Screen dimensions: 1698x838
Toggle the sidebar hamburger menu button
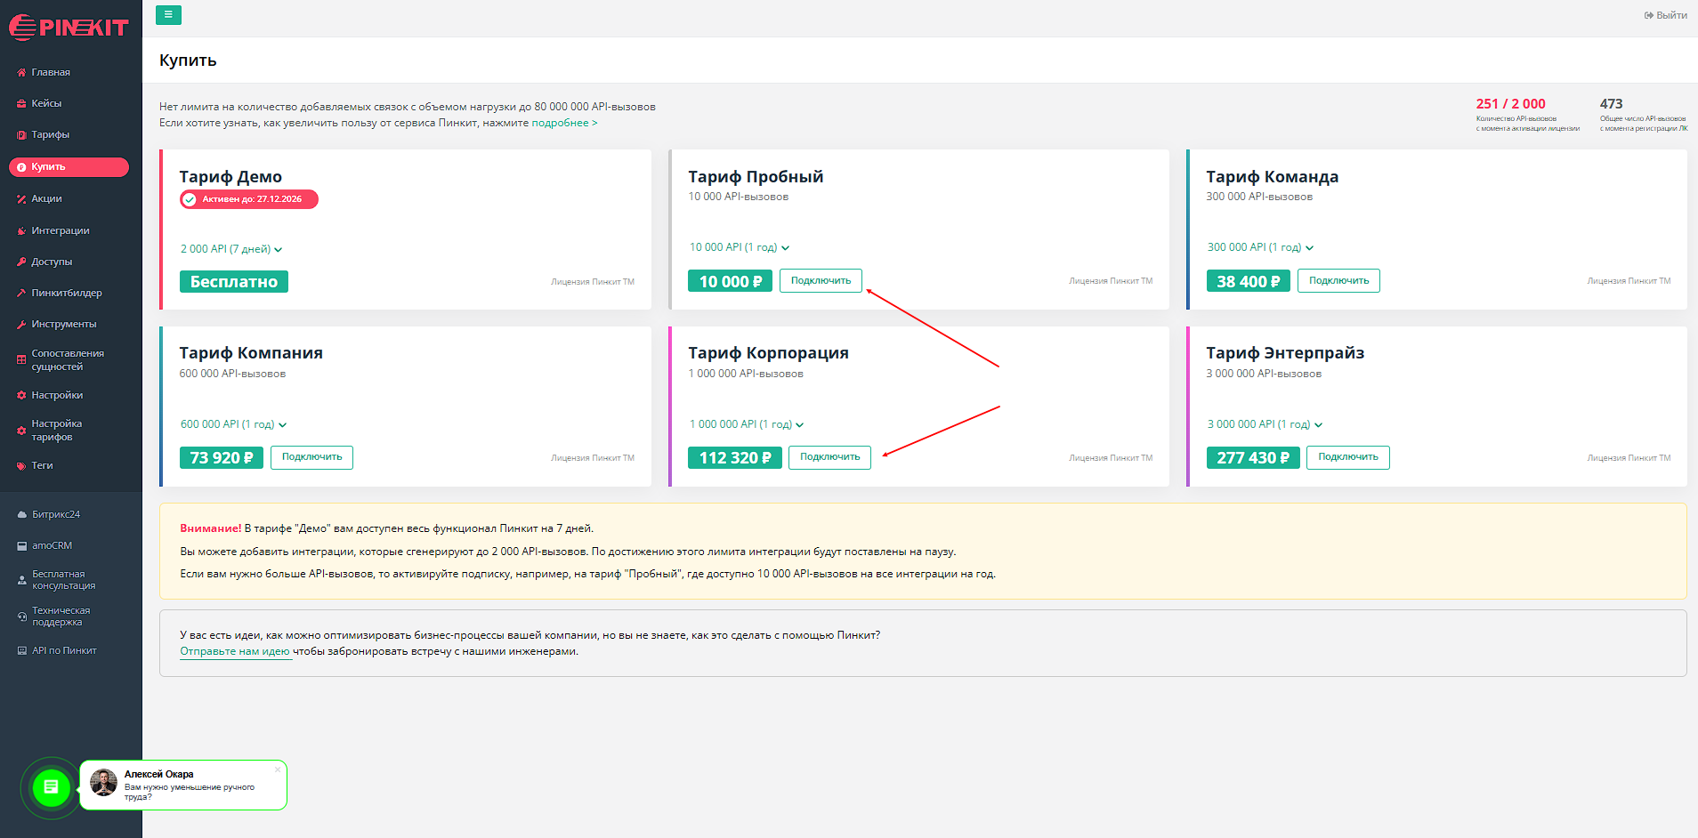(168, 15)
